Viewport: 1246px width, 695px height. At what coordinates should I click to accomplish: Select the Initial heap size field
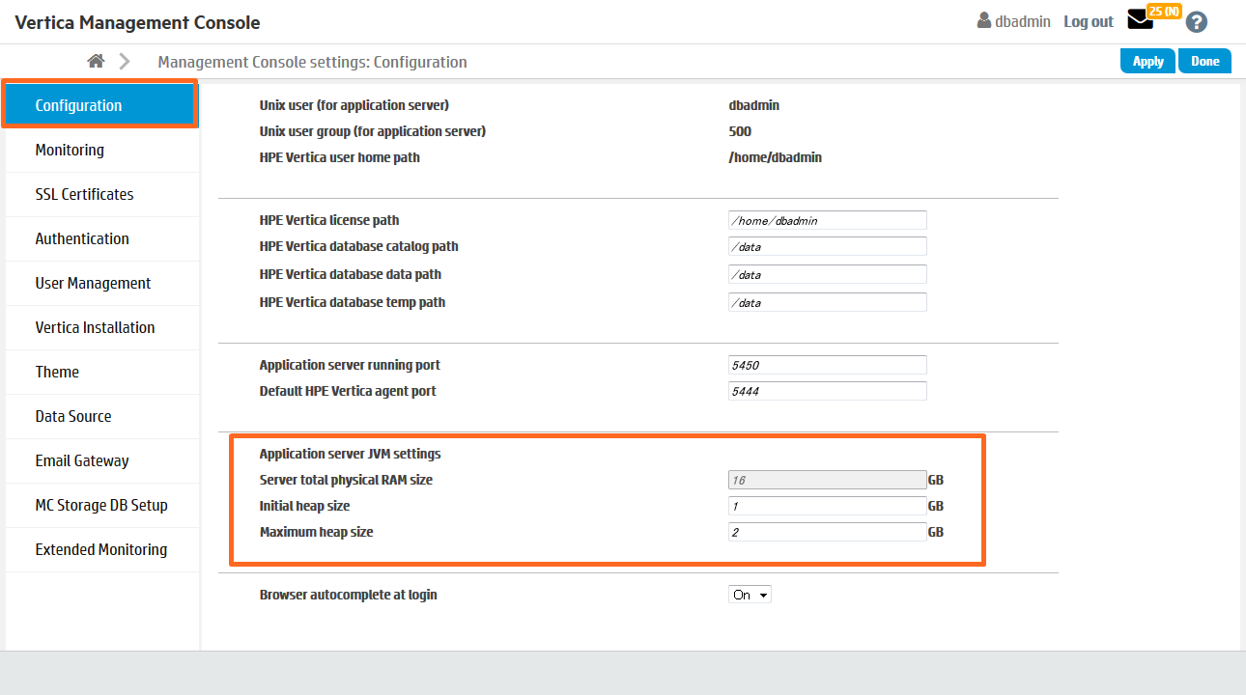pyautogui.click(x=827, y=506)
